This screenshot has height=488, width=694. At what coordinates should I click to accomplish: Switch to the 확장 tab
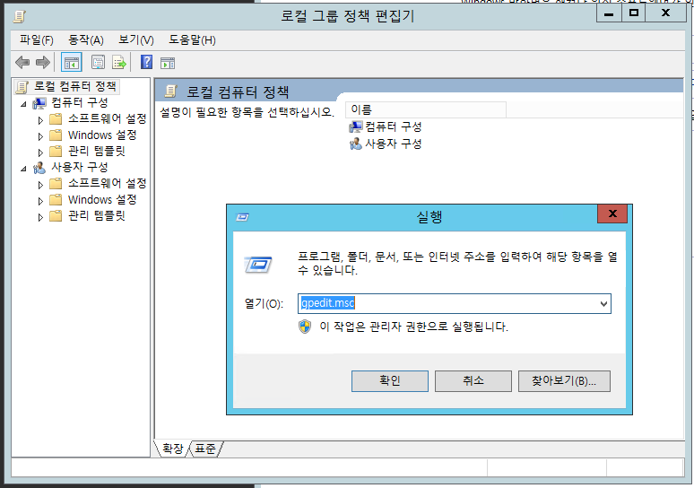[173, 449]
